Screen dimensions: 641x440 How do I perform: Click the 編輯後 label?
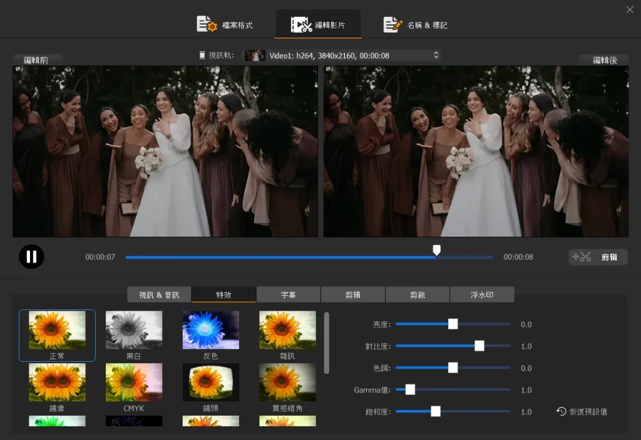tap(605, 60)
